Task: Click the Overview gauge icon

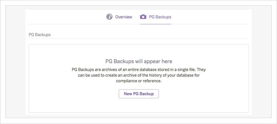Action: pyautogui.click(x=109, y=17)
